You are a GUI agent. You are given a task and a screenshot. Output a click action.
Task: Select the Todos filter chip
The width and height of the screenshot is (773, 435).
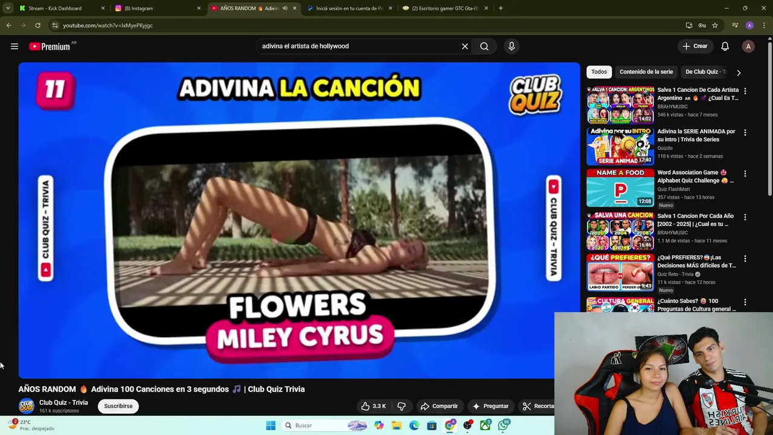coord(599,72)
